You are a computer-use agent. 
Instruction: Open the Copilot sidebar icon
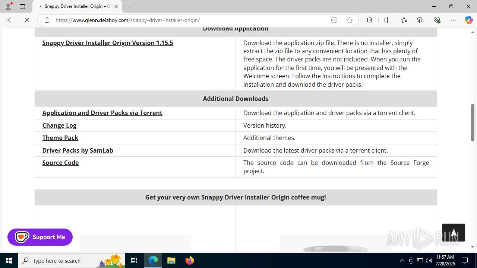pos(468,20)
